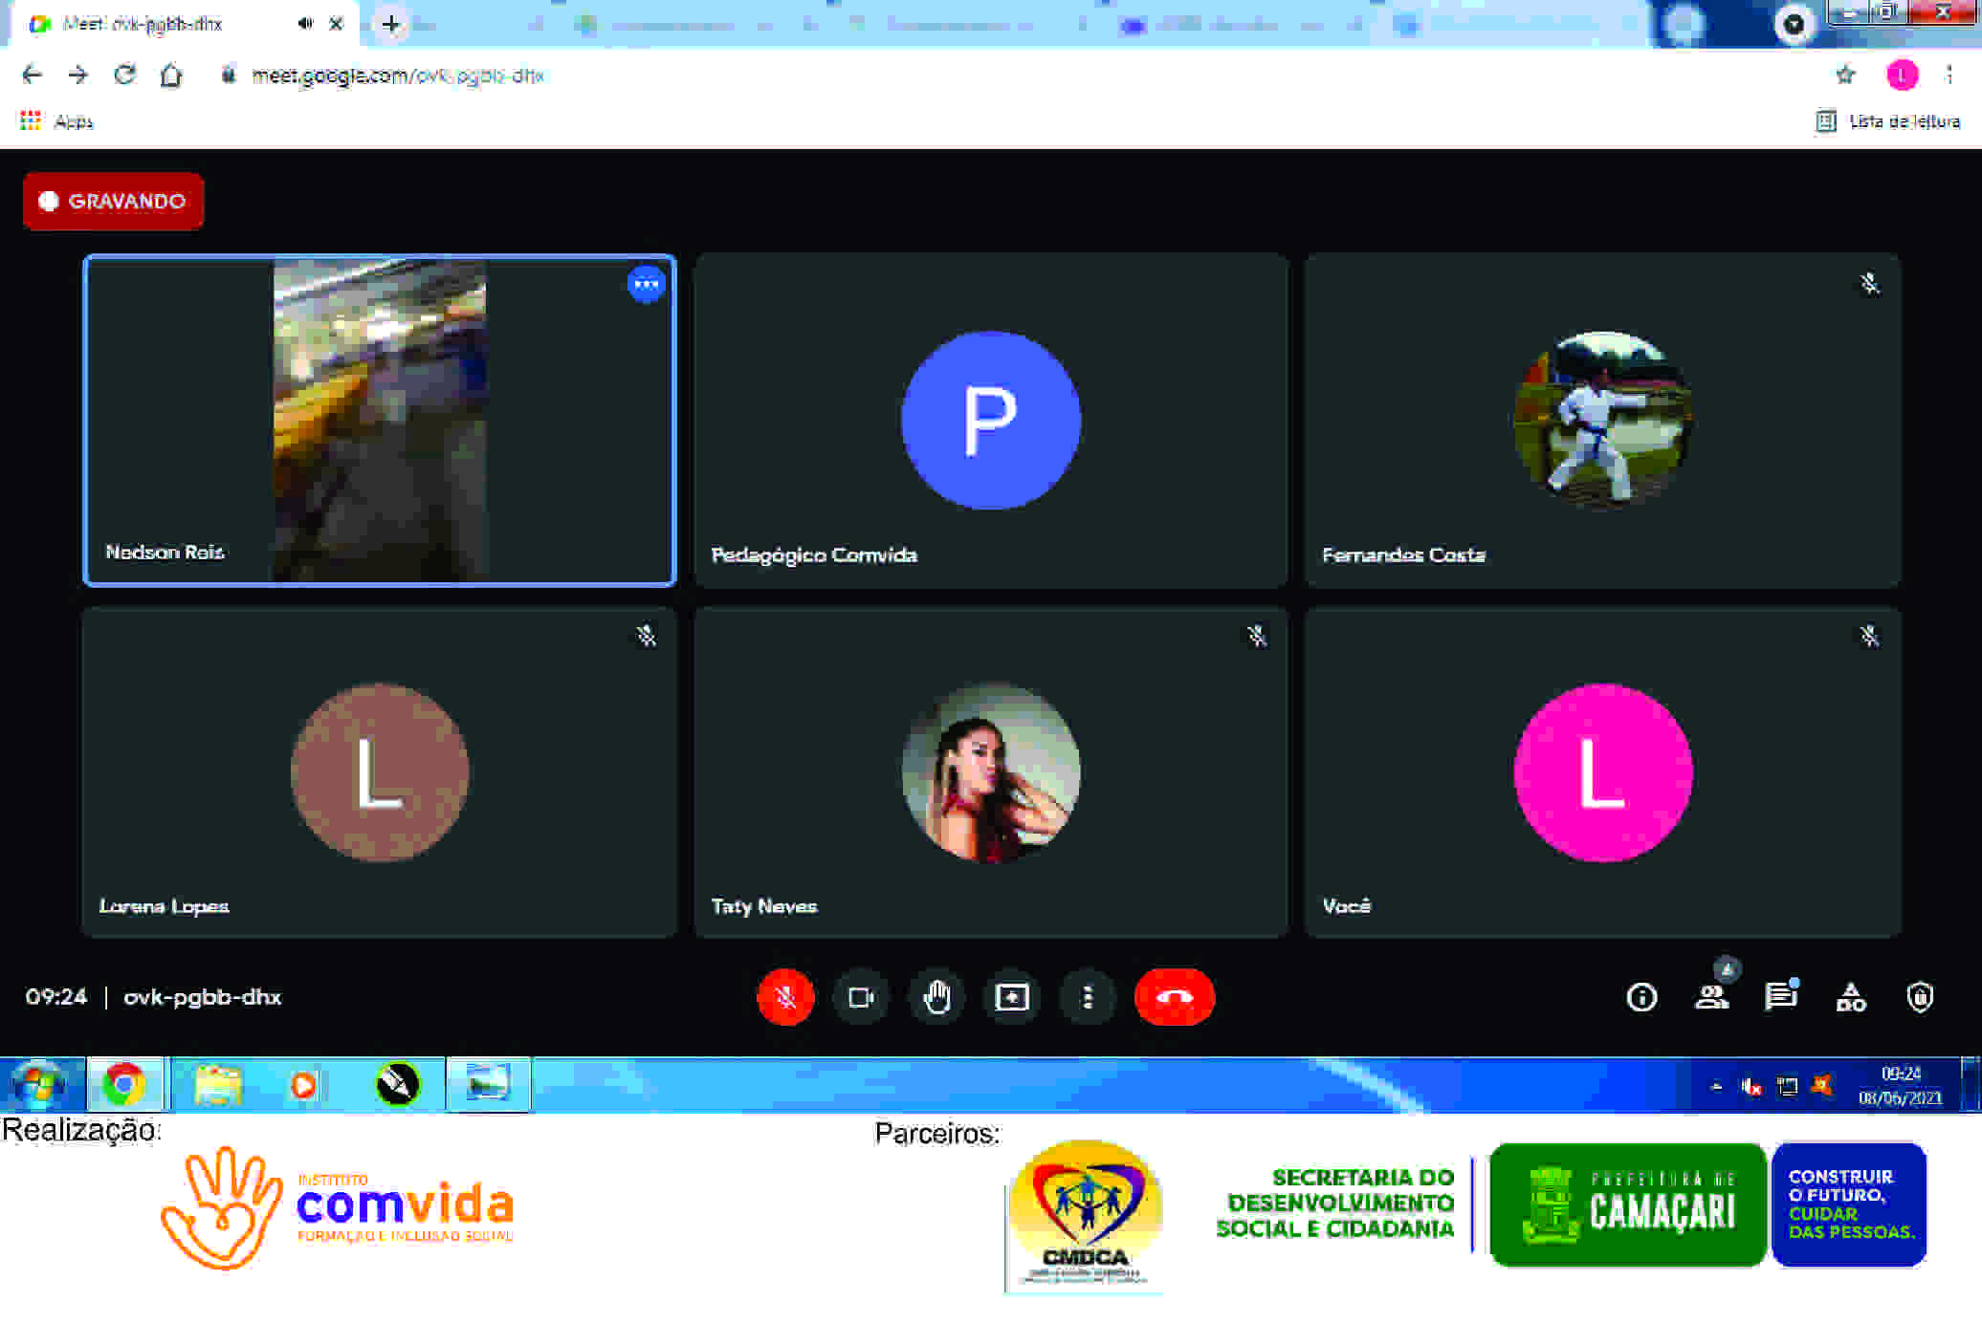1982x1324 pixels.
Task: Open a new browser tab
Action: (x=390, y=24)
